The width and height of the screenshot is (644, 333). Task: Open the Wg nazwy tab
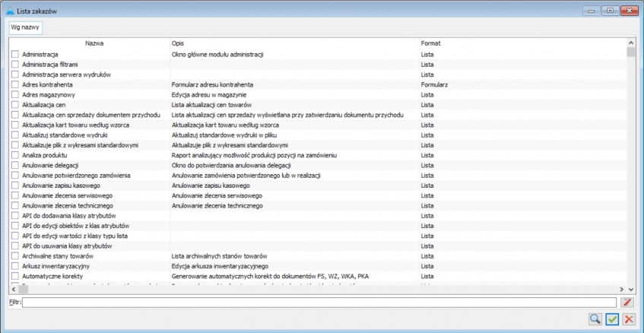pyautogui.click(x=25, y=27)
